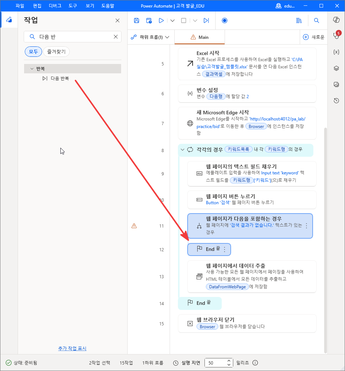Click the run delay info icon
The height and width of the screenshot is (371, 345).
pyautogui.click(x=255, y=363)
